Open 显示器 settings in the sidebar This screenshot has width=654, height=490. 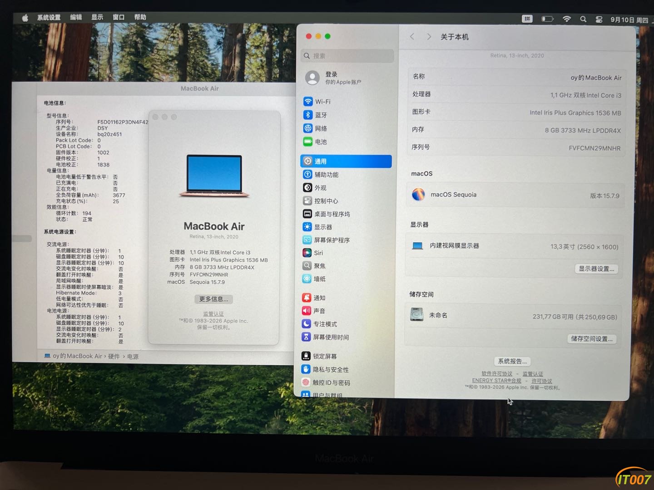pos(346,227)
